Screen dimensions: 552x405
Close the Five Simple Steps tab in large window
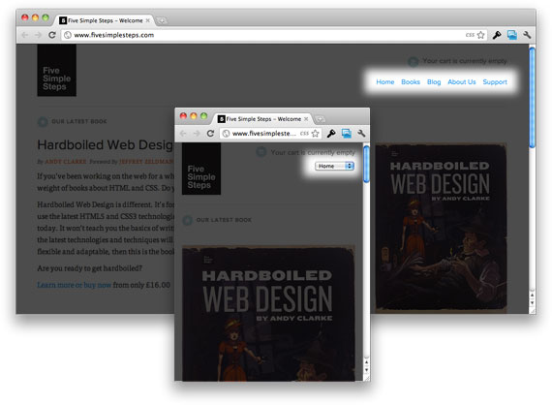[148, 20]
